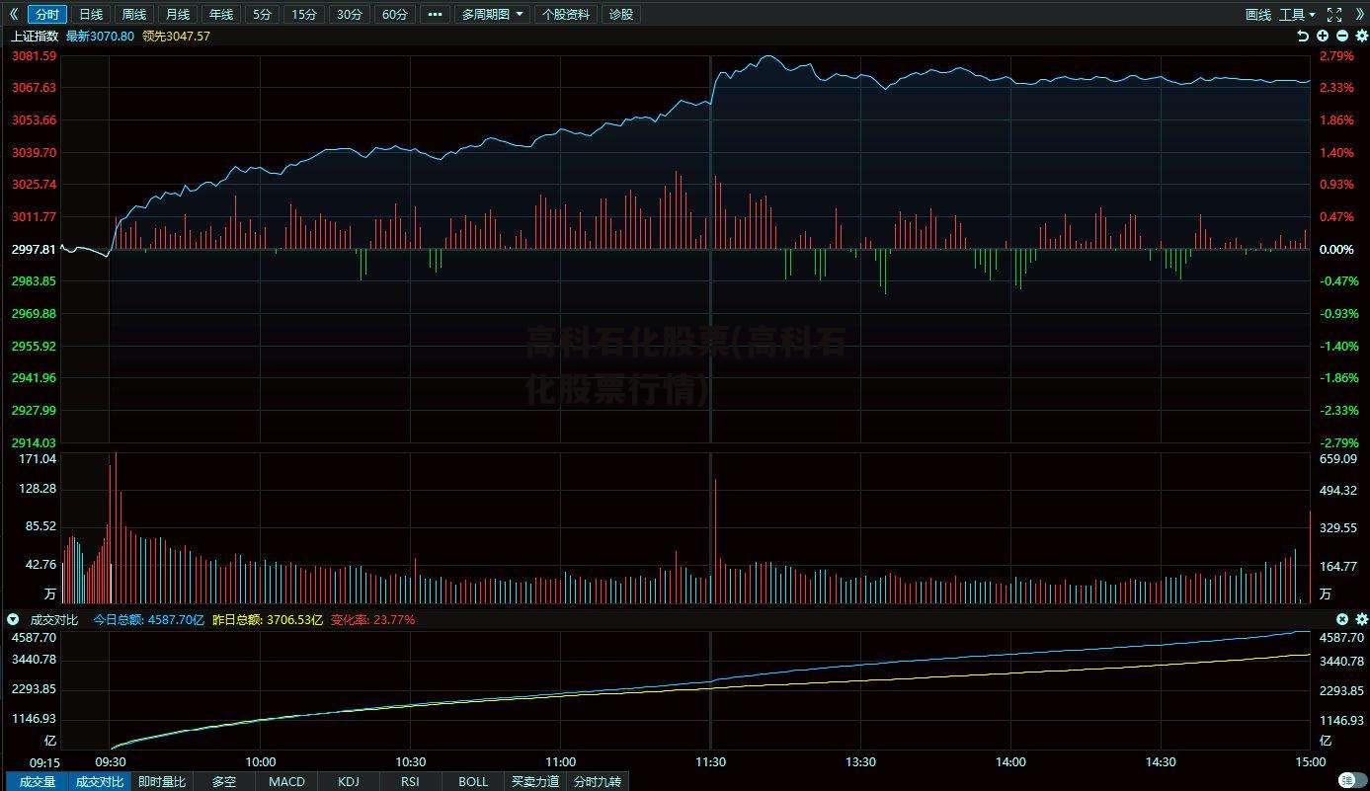The image size is (1370, 791).
Task: Enter fullscreen chart mode
Action: point(1334,14)
